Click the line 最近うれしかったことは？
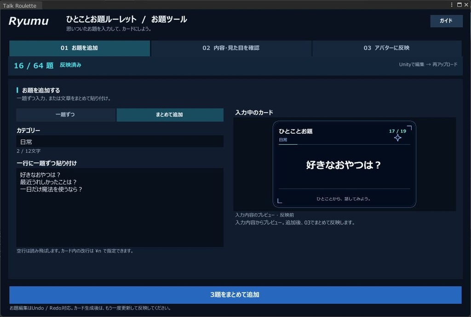This screenshot has height=317, width=471. pyautogui.click(x=48, y=182)
